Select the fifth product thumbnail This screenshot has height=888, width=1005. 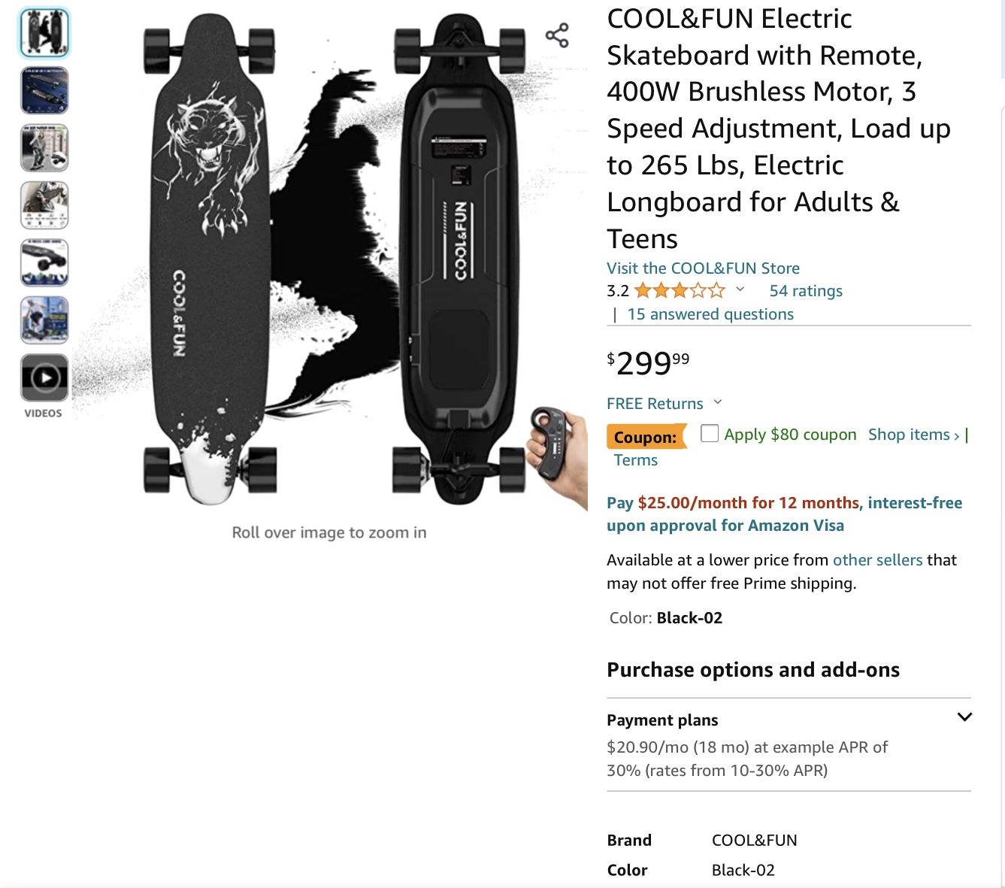(43, 262)
